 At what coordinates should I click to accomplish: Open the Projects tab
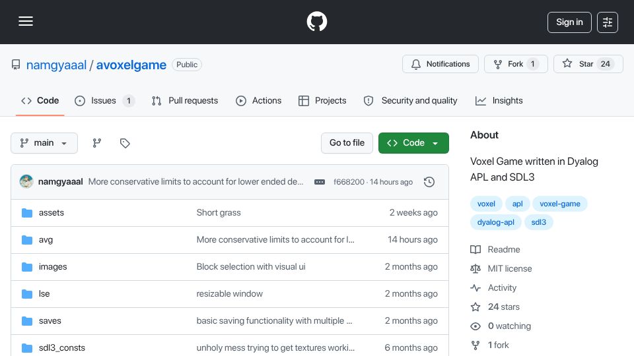pyautogui.click(x=322, y=100)
